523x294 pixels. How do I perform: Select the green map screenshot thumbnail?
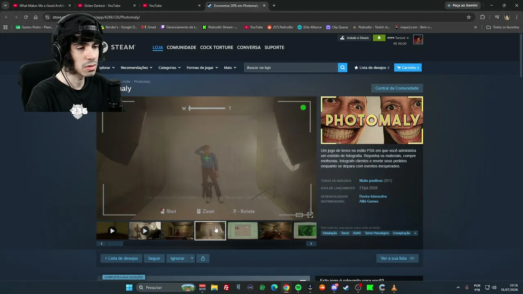click(305, 231)
